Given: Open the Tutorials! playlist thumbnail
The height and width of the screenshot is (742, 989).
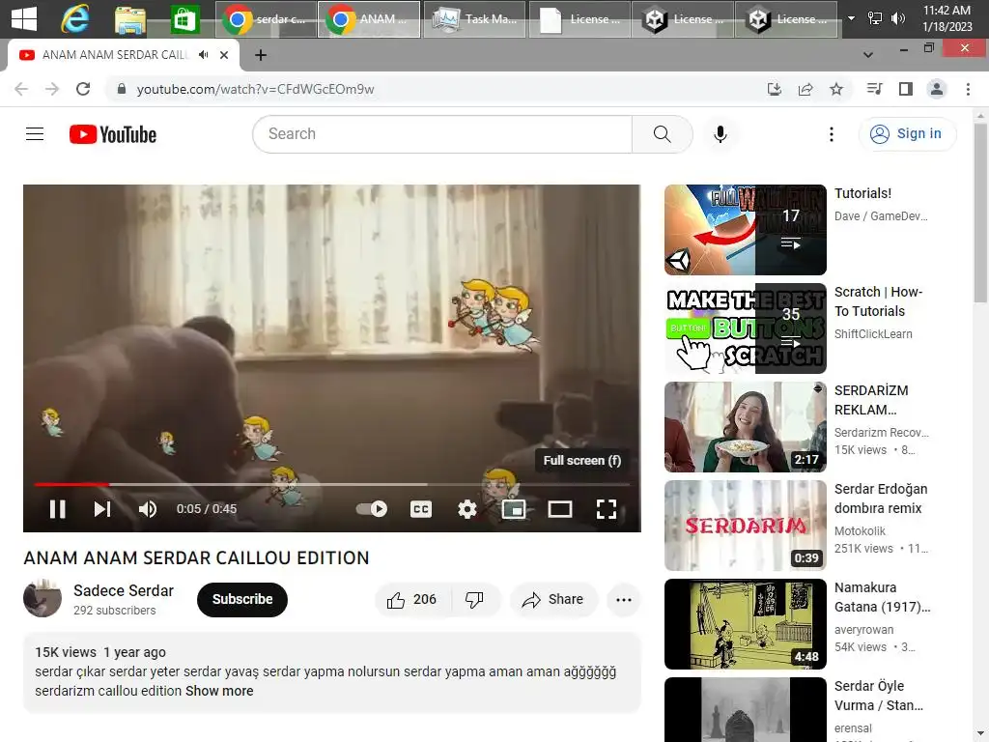Looking at the screenshot, I should [745, 230].
